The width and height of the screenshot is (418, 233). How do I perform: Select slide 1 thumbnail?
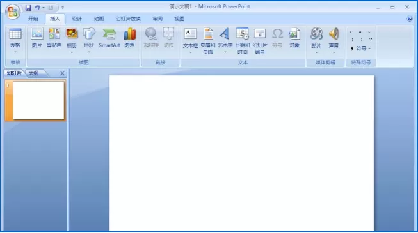38,101
